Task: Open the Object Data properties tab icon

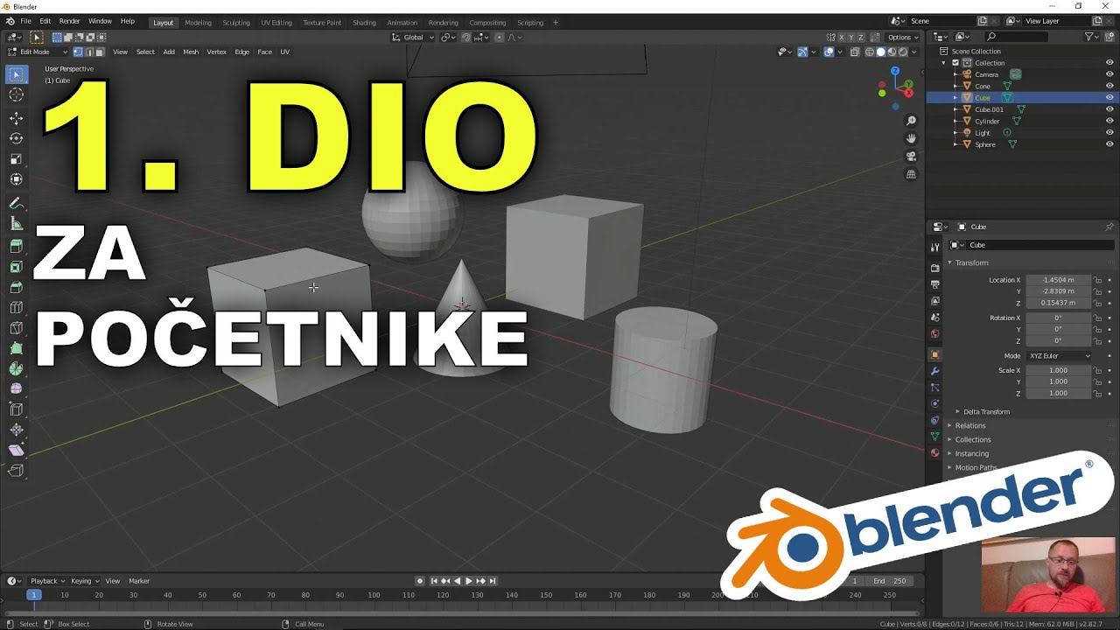Action: [934, 437]
